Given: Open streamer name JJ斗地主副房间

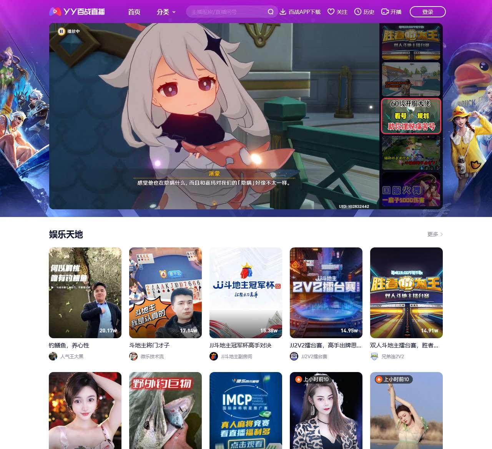Looking at the screenshot, I should click(x=237, y=357).
